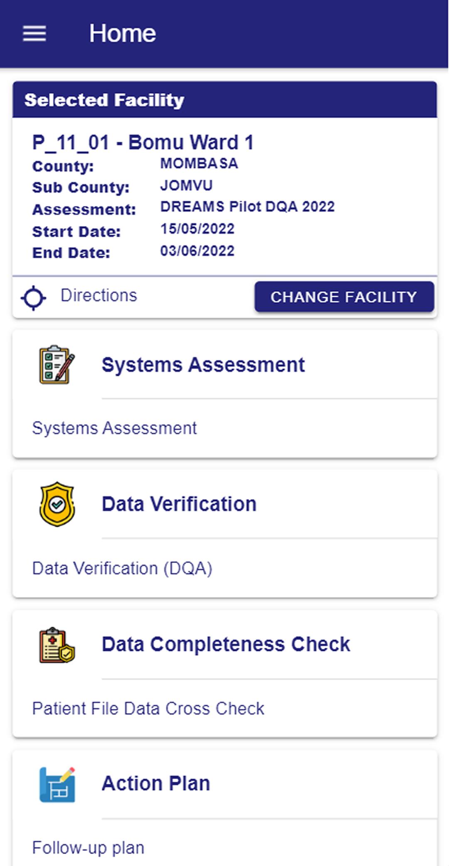Click the Home title in header

pyautogui.click(x=123, y=33)
